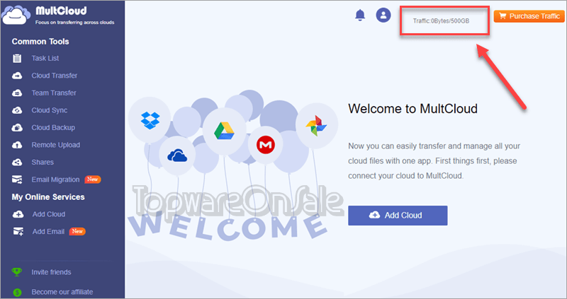567x299 pixels.
Task: Open Team Transfer in the sidebar
Action: [54, 93]
